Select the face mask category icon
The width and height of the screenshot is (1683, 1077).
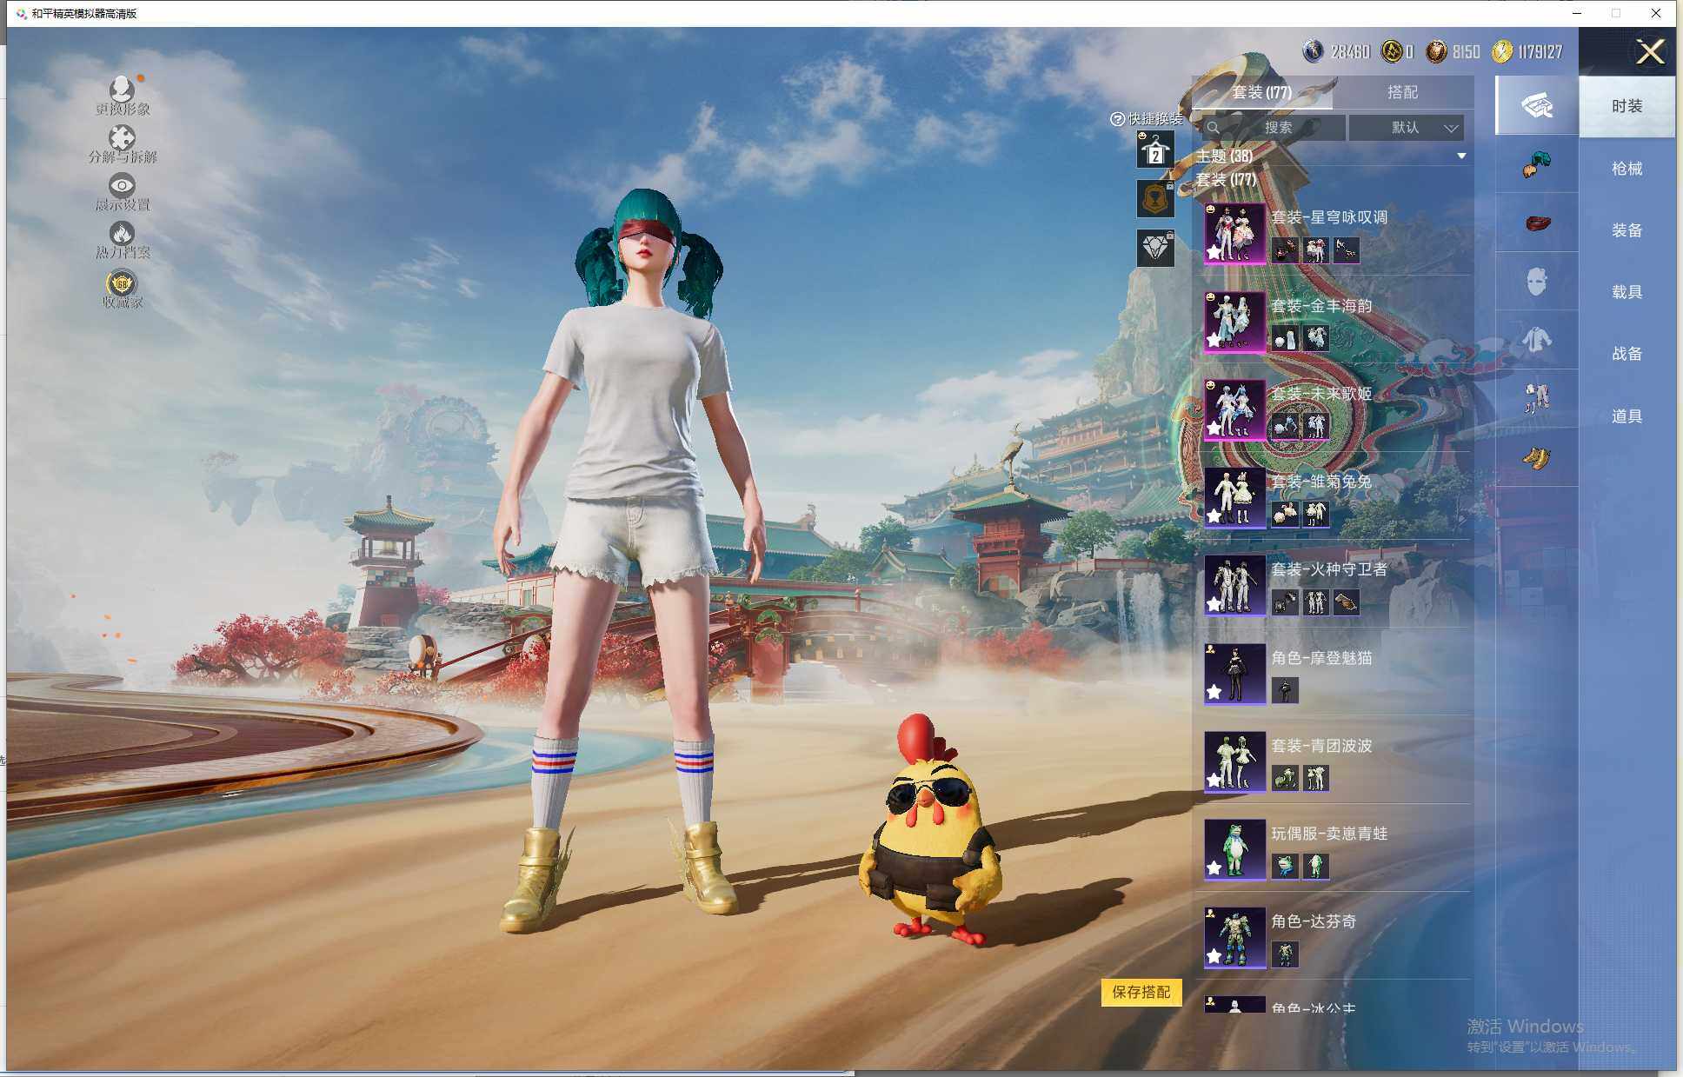pos(1536,282)
